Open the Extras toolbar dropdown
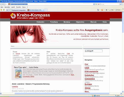The height and width of the screenshot is (97, 124). (x=118, y=10)
